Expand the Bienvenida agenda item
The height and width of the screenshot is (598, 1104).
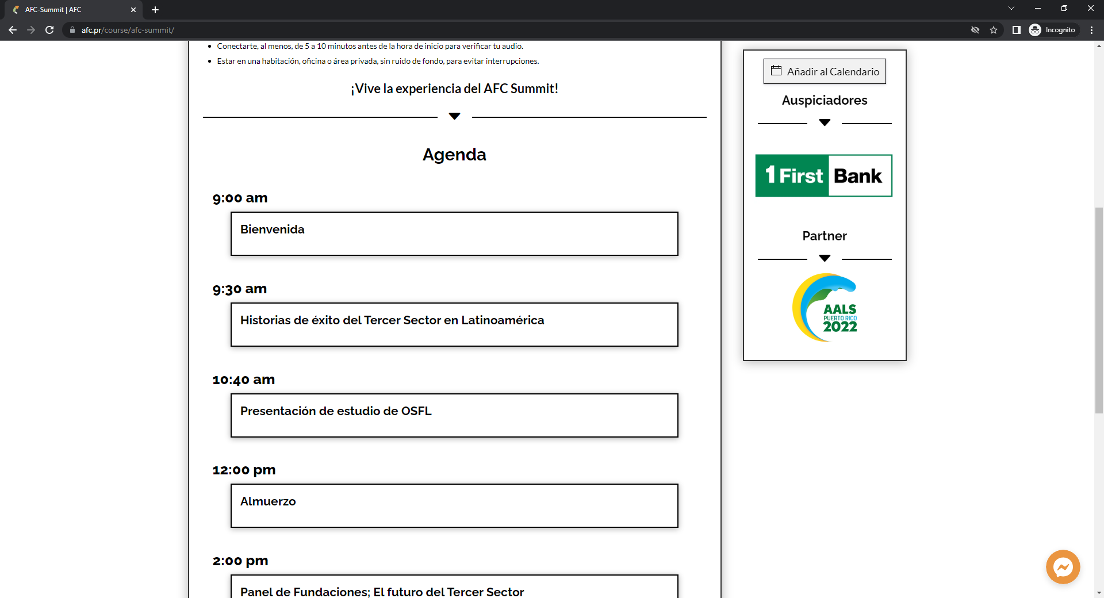point(454,233)
